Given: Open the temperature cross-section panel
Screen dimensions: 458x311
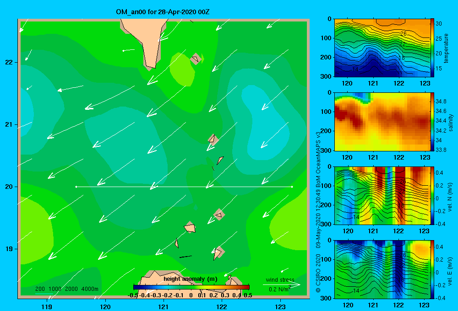Looking at the screenshot, I should (382, 48).
